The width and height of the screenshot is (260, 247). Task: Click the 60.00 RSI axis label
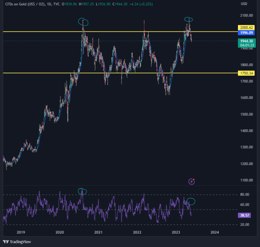pyautogui.click(x=245, y=205)
